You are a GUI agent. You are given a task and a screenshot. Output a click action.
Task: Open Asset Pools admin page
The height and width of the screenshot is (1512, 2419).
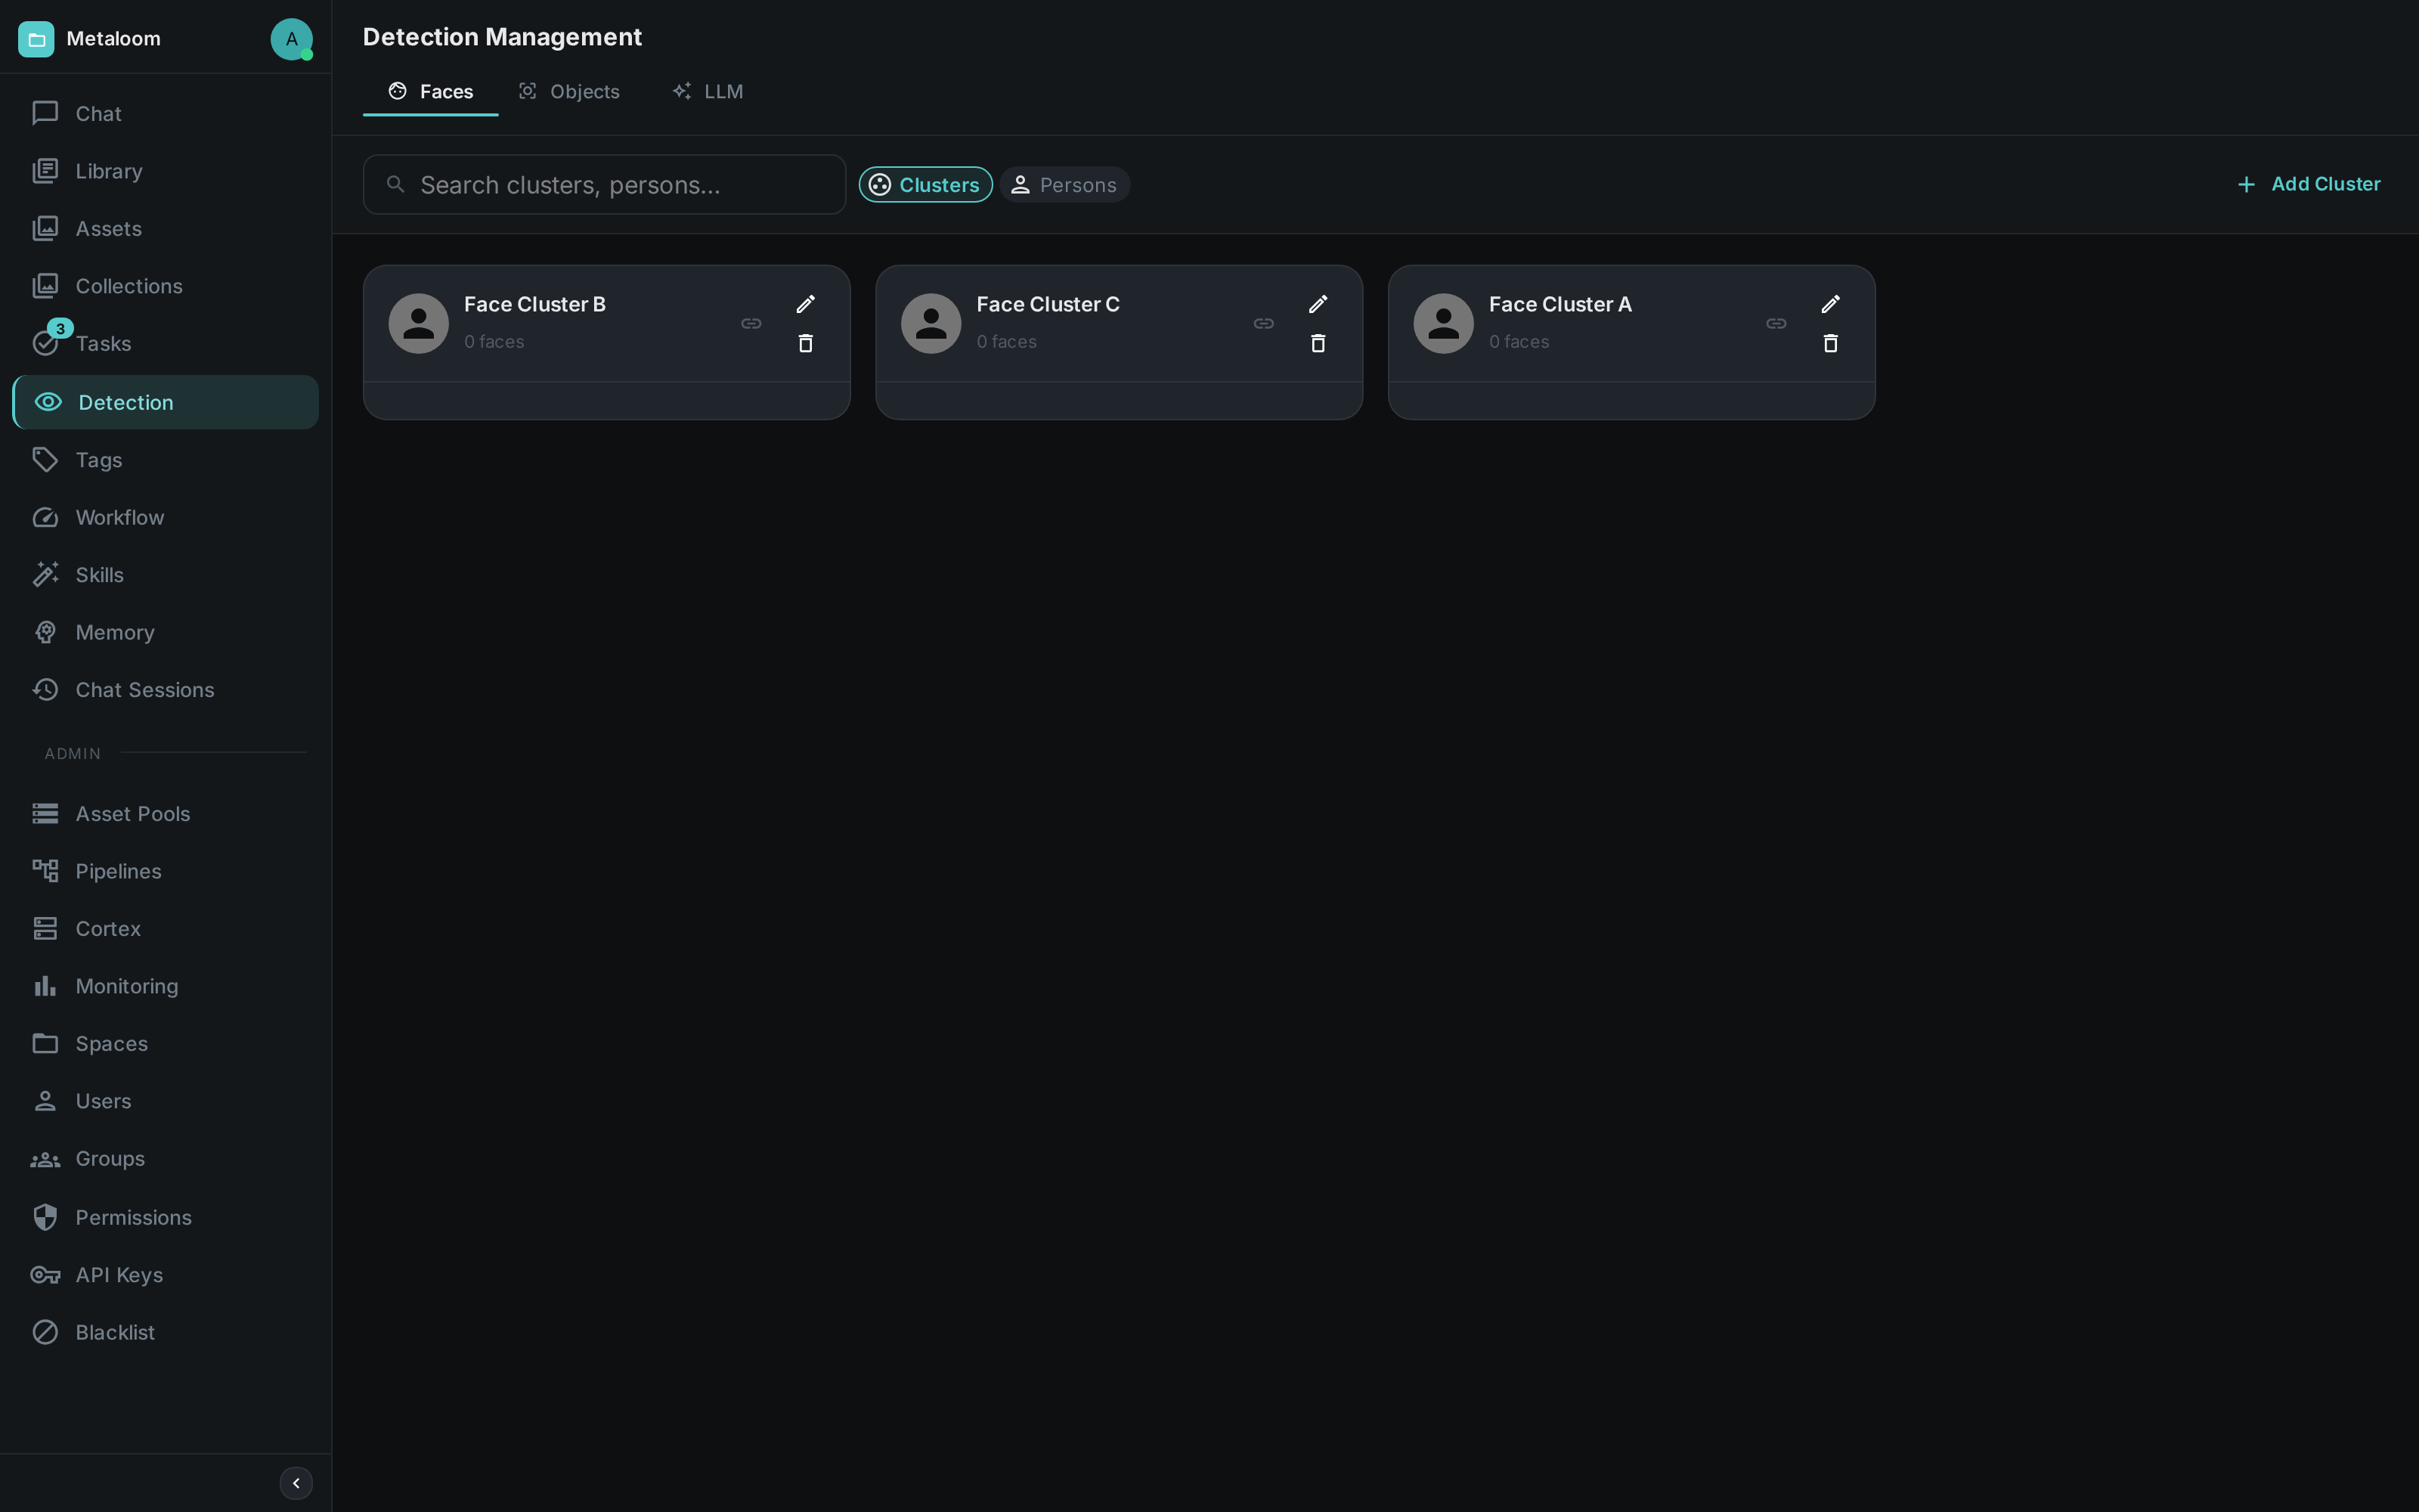point(165,814)
